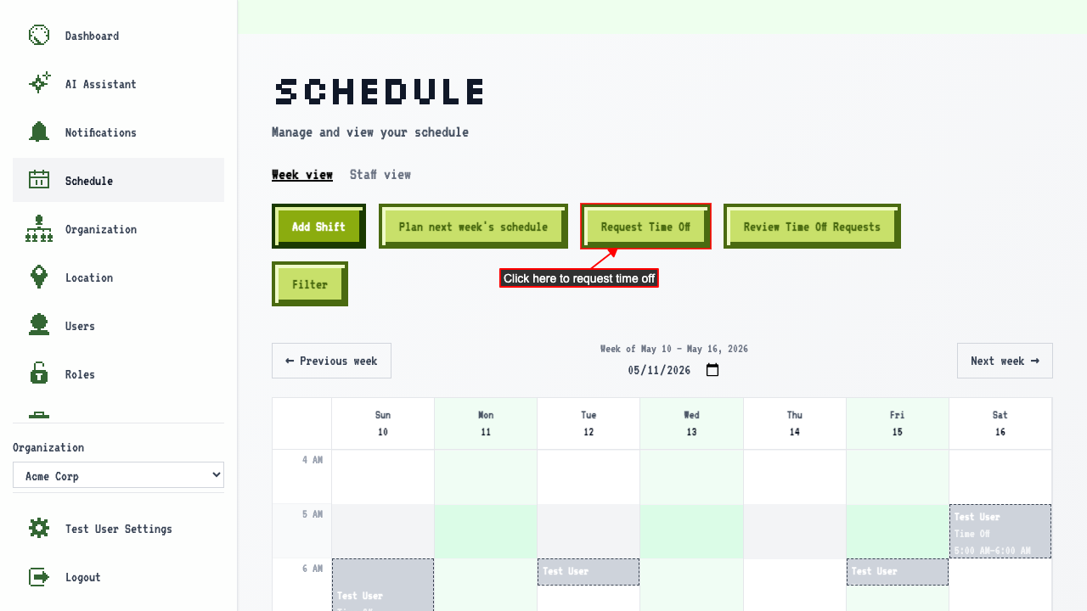Viewport: 1087px width, 611px height.
Task: Open the Notifications bell icon
Action: (x=39, y=132)
